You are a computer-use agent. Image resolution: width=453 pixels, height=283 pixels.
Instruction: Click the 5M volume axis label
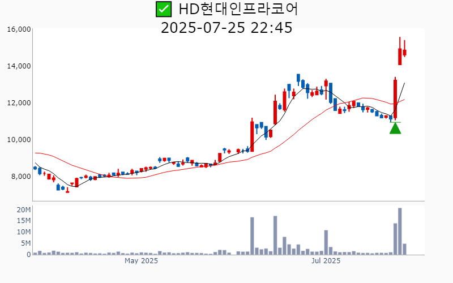(x=25, y=243)
